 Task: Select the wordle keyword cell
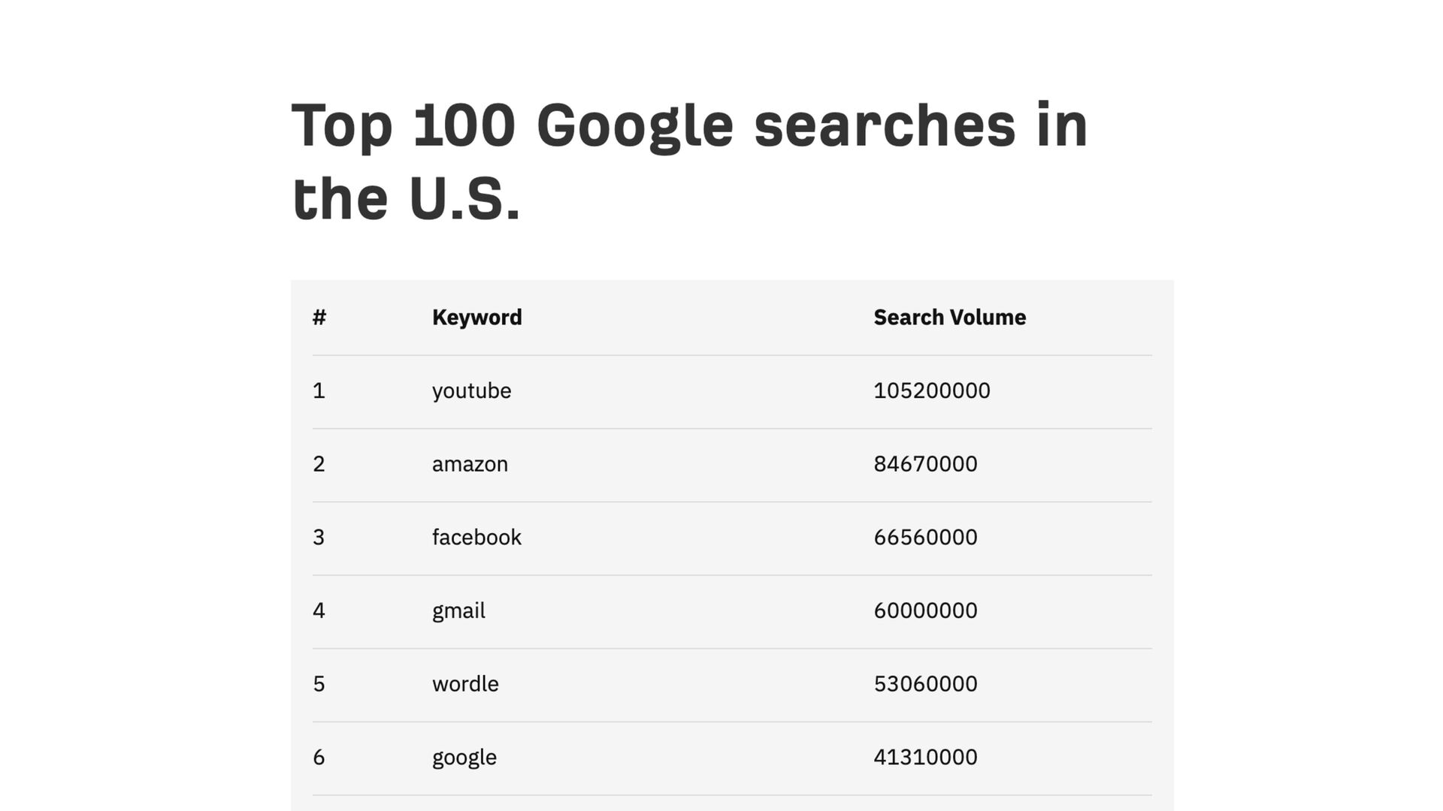[x=465, y=684]
